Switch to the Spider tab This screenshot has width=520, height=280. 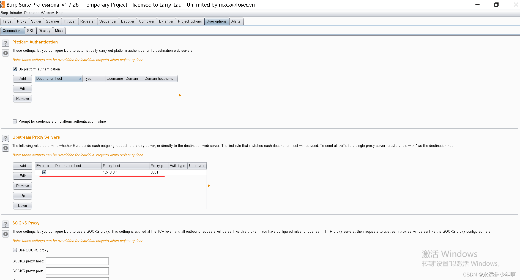(36, 21)
